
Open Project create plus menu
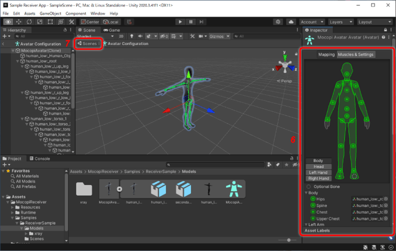click(x=6, y=165)
